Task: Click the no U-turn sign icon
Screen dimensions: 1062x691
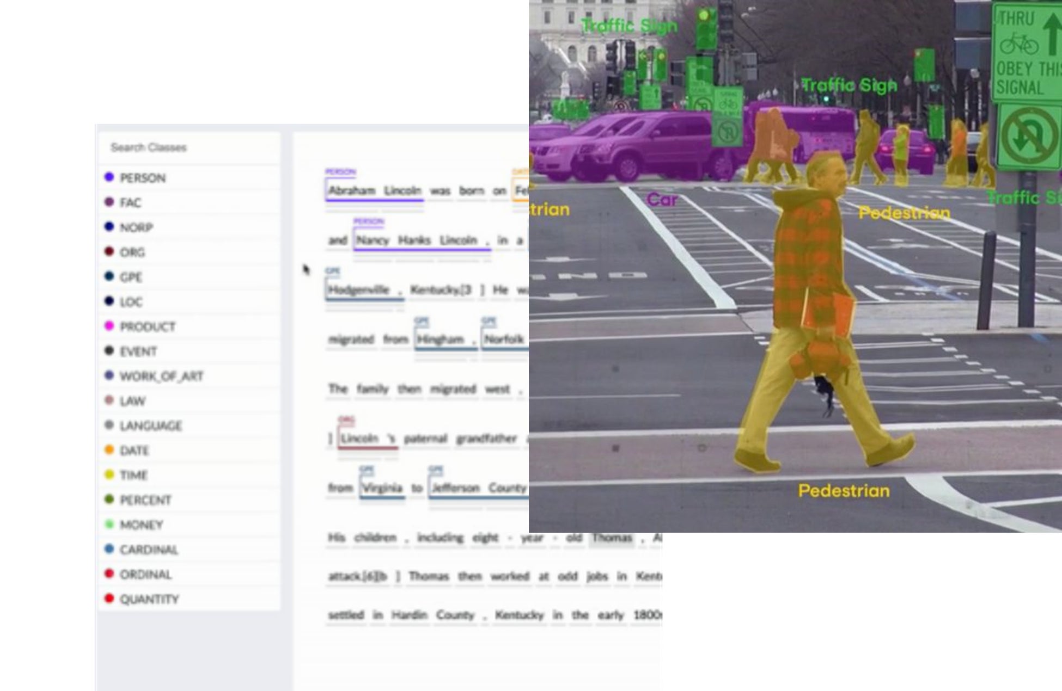Action: (1029, 136)
